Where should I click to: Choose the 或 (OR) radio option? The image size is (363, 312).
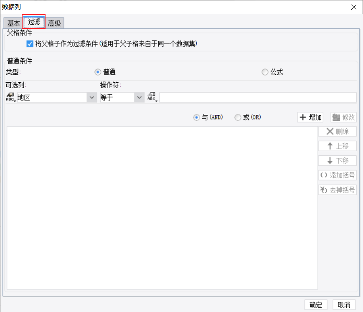coord(238,118)
